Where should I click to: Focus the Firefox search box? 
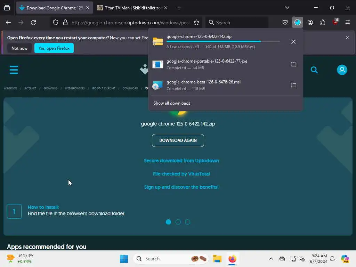coord(236,23)
